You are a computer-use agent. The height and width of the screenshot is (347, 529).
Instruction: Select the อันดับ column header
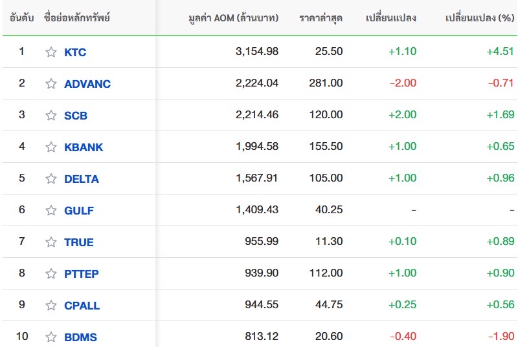point(21,17)
